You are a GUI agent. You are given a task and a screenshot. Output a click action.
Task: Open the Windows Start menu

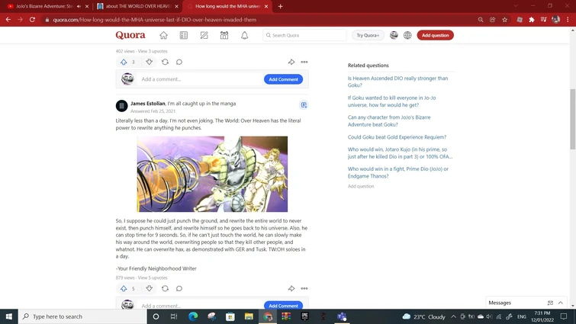pos(9,316)
